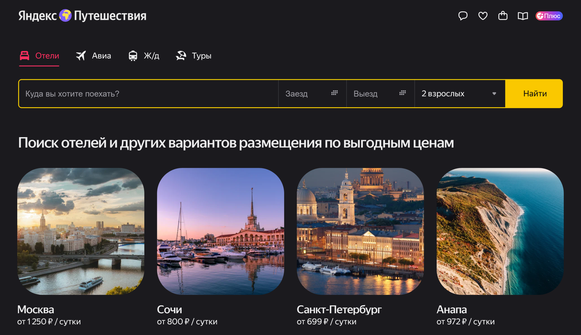Open the travel journal book icon

[522, 16]
